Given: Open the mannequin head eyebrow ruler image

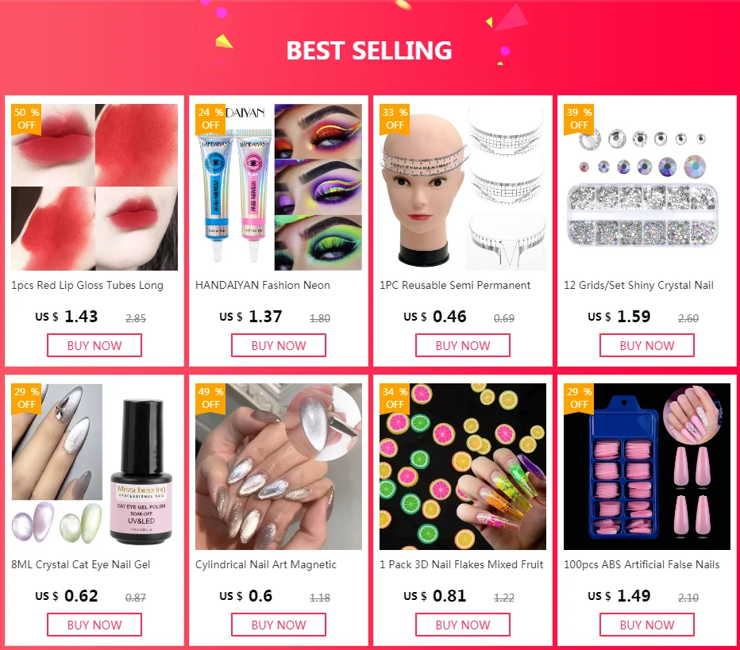Looking at the screenshot, I should pyautogui.click(x=462, y=187).
